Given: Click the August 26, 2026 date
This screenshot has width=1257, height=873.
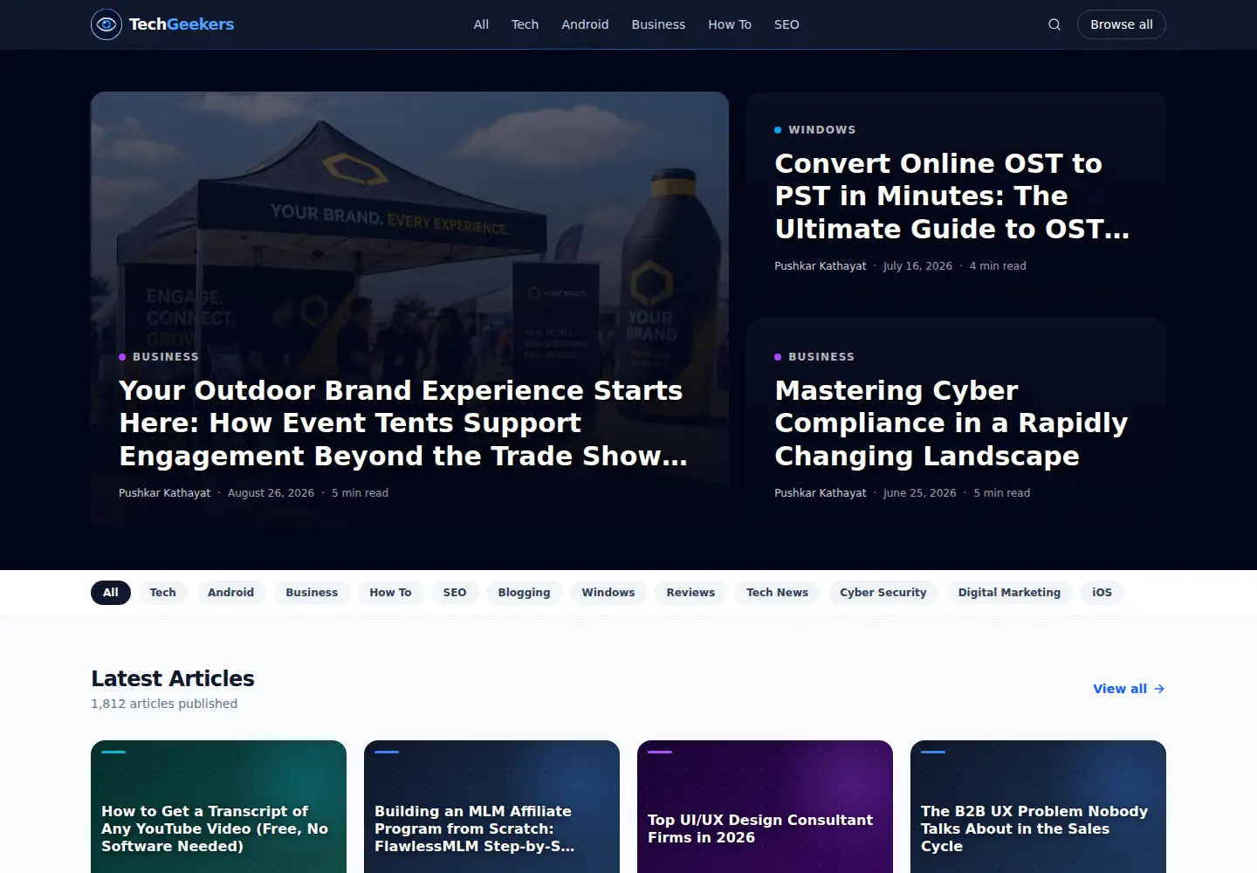Looking at the screenshot, I should coord(271,493).
